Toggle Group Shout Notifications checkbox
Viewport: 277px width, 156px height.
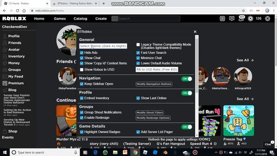point(81,113)
